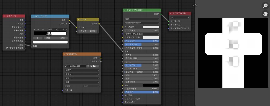Click the メタリック slider

[x=142, y=41]
